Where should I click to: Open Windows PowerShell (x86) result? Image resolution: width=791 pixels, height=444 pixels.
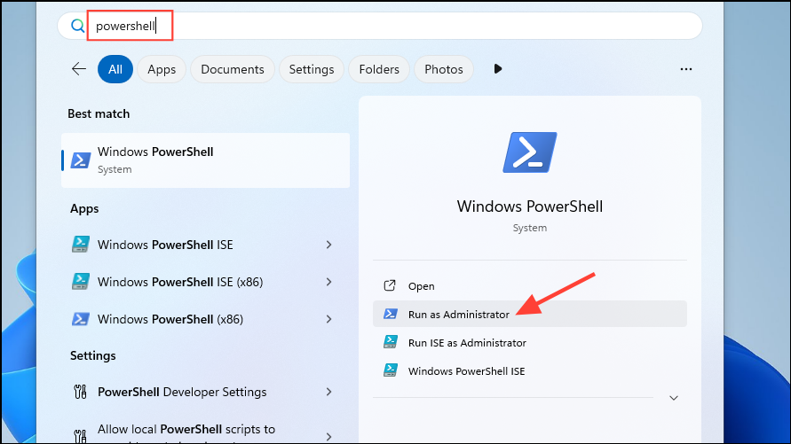click(205, 319)
